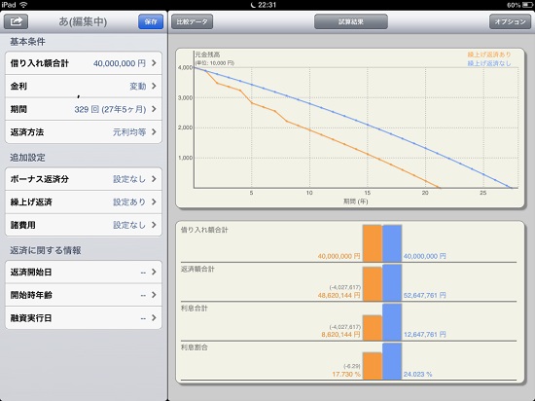Tap orange bar in 利息合計 chart row
This screenshot has width=535, height=401.
pos(372,328)
